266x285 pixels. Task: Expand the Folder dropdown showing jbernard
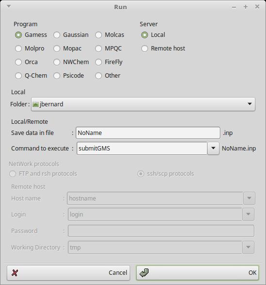click(143, 104)
